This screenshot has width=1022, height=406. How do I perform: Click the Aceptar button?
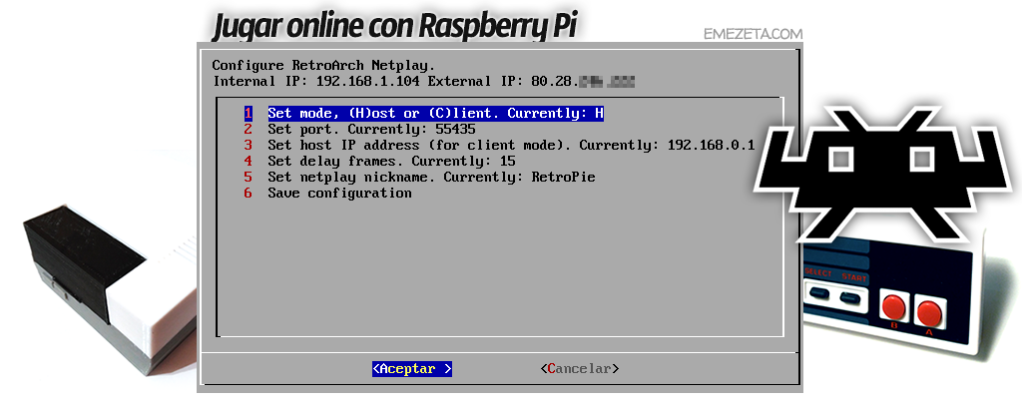pyautogui.click(x=412, y=369)
